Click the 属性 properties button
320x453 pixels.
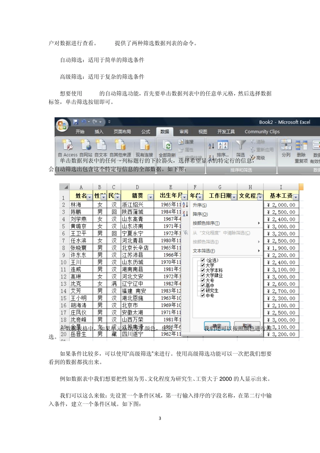(x=186, y=150)
